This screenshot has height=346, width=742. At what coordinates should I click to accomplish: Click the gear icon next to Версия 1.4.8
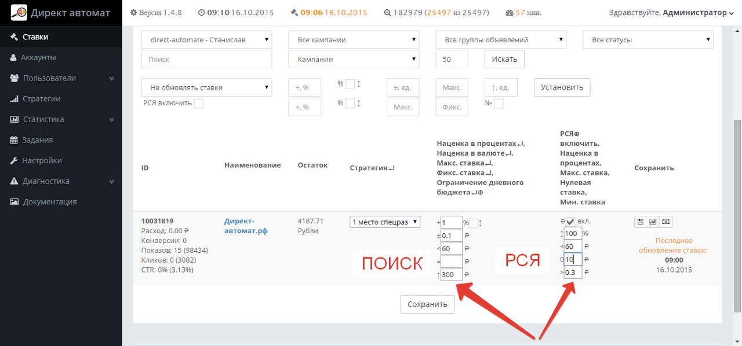pyautogui.click(x=133, y=13)
